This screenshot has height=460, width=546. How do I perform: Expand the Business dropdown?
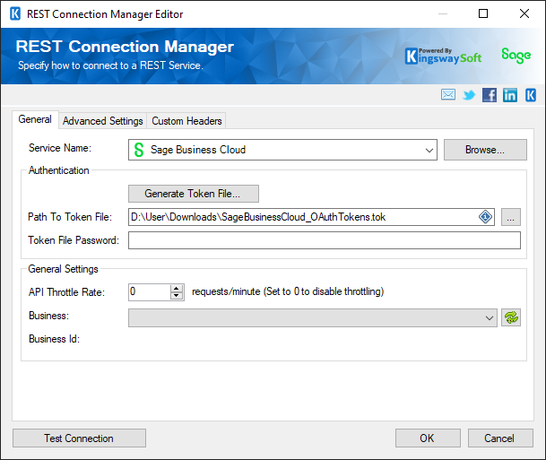[489, 318]
